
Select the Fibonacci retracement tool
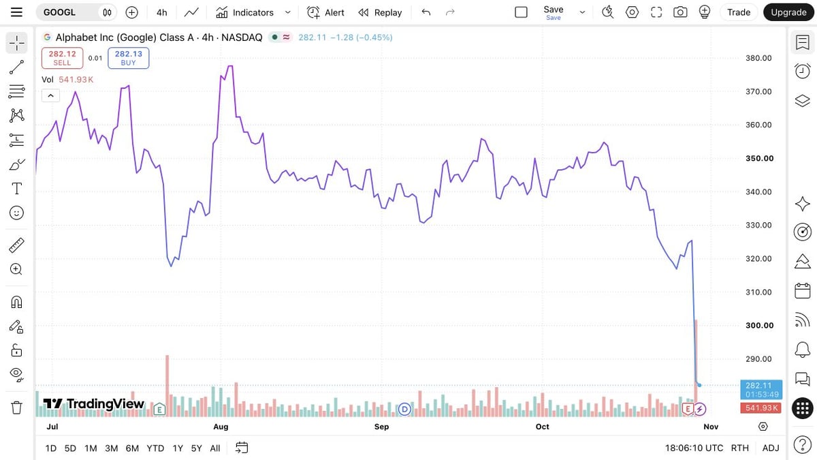click(x=16, y=91)
